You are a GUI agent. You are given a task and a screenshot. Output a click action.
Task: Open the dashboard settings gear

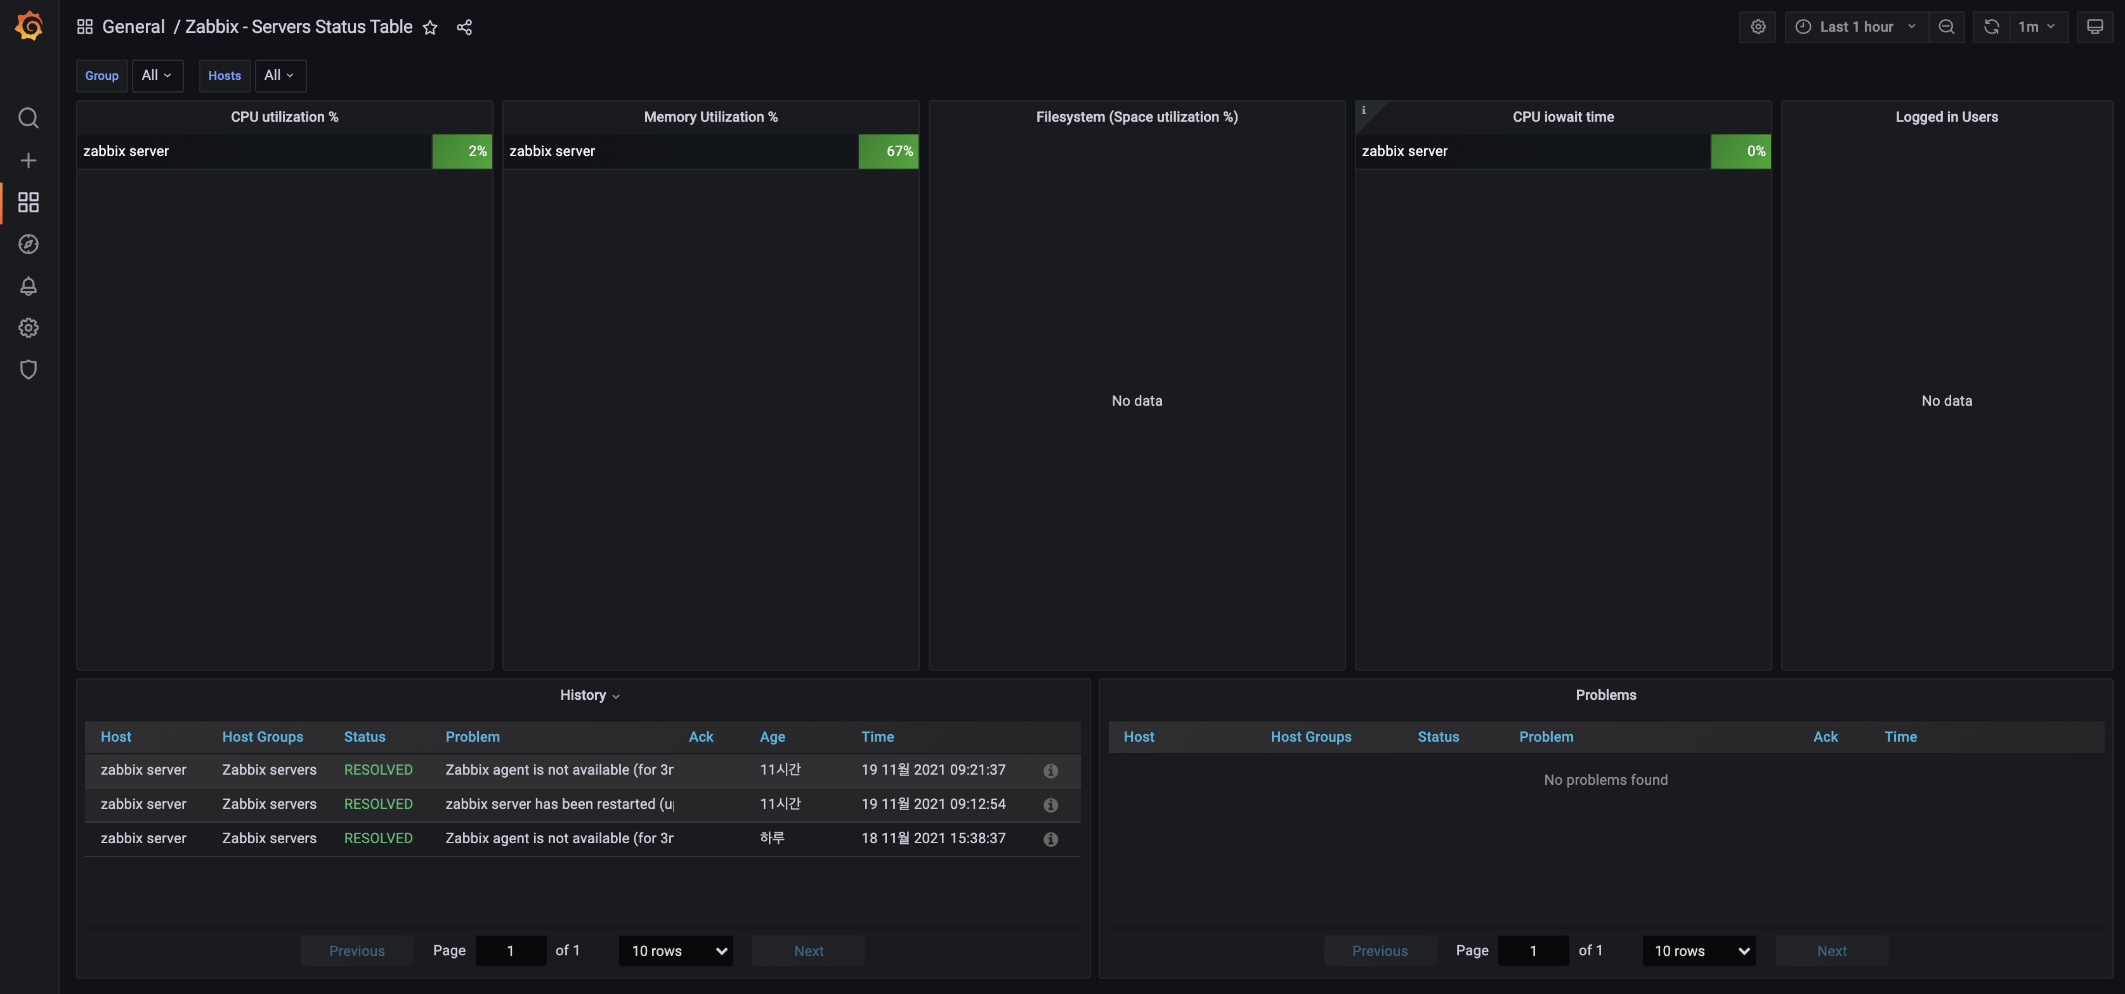pyautogui.click(x=1758, y=27)
